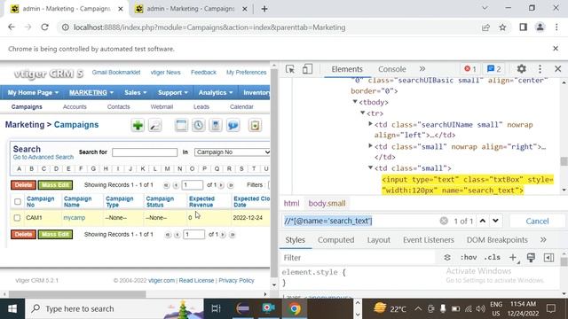Click the page horizontal scrollbar
568x319 pixels.
pyautogui.click(x=77, y=294)
